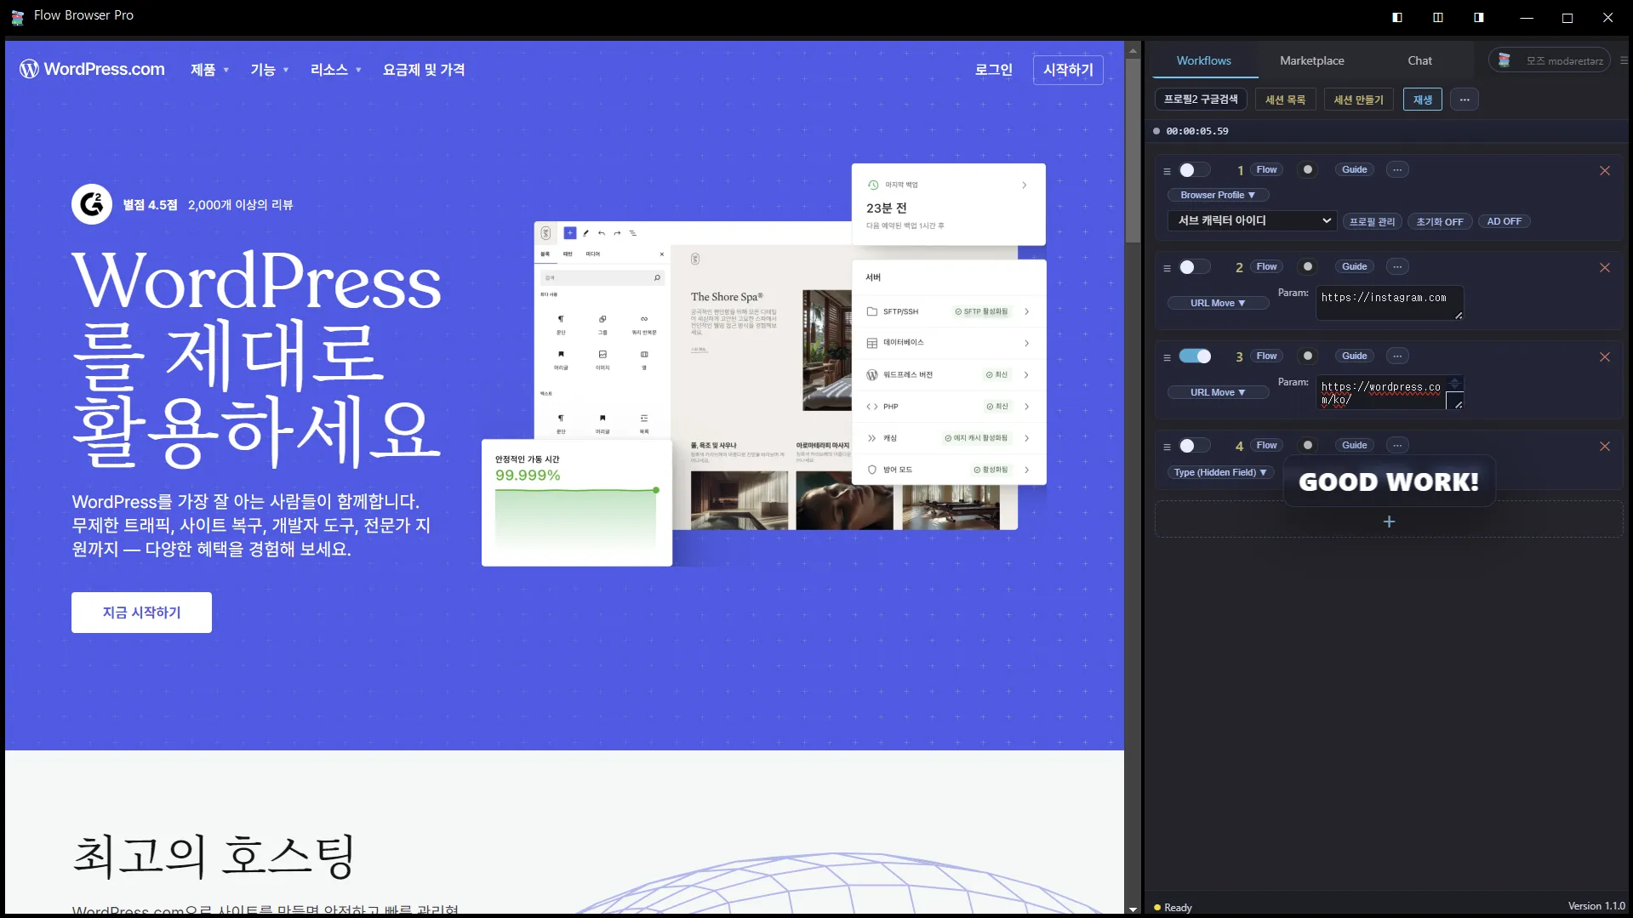Click the plus icon to add a step
This screenshot has width=1633, height=918.
[1388, 522]
